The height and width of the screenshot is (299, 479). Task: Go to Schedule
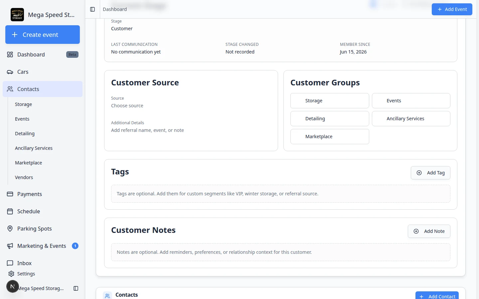click(x=43, y=211)
